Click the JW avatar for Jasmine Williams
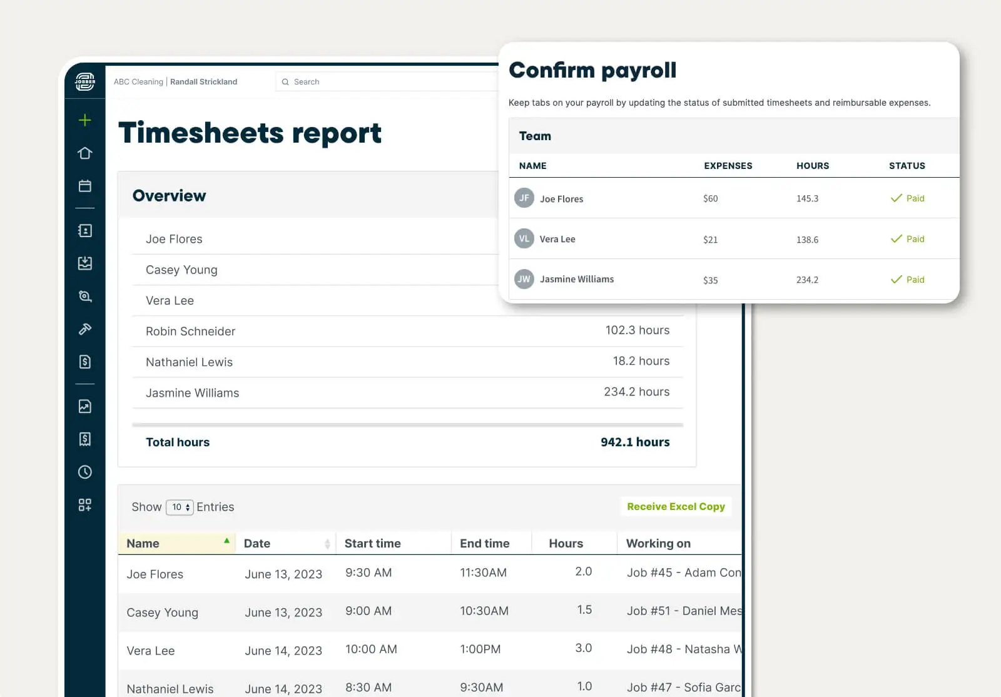 pos(524,279)
